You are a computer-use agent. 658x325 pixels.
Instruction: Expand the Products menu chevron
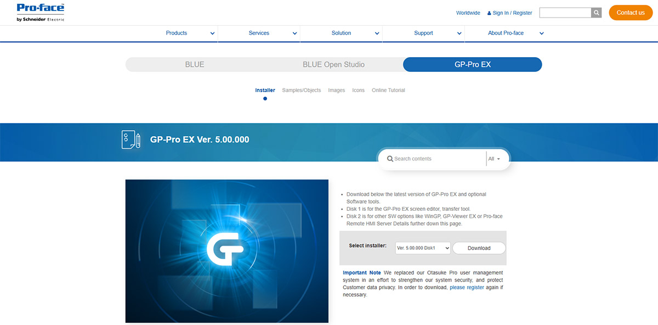[x=212, y=33]
